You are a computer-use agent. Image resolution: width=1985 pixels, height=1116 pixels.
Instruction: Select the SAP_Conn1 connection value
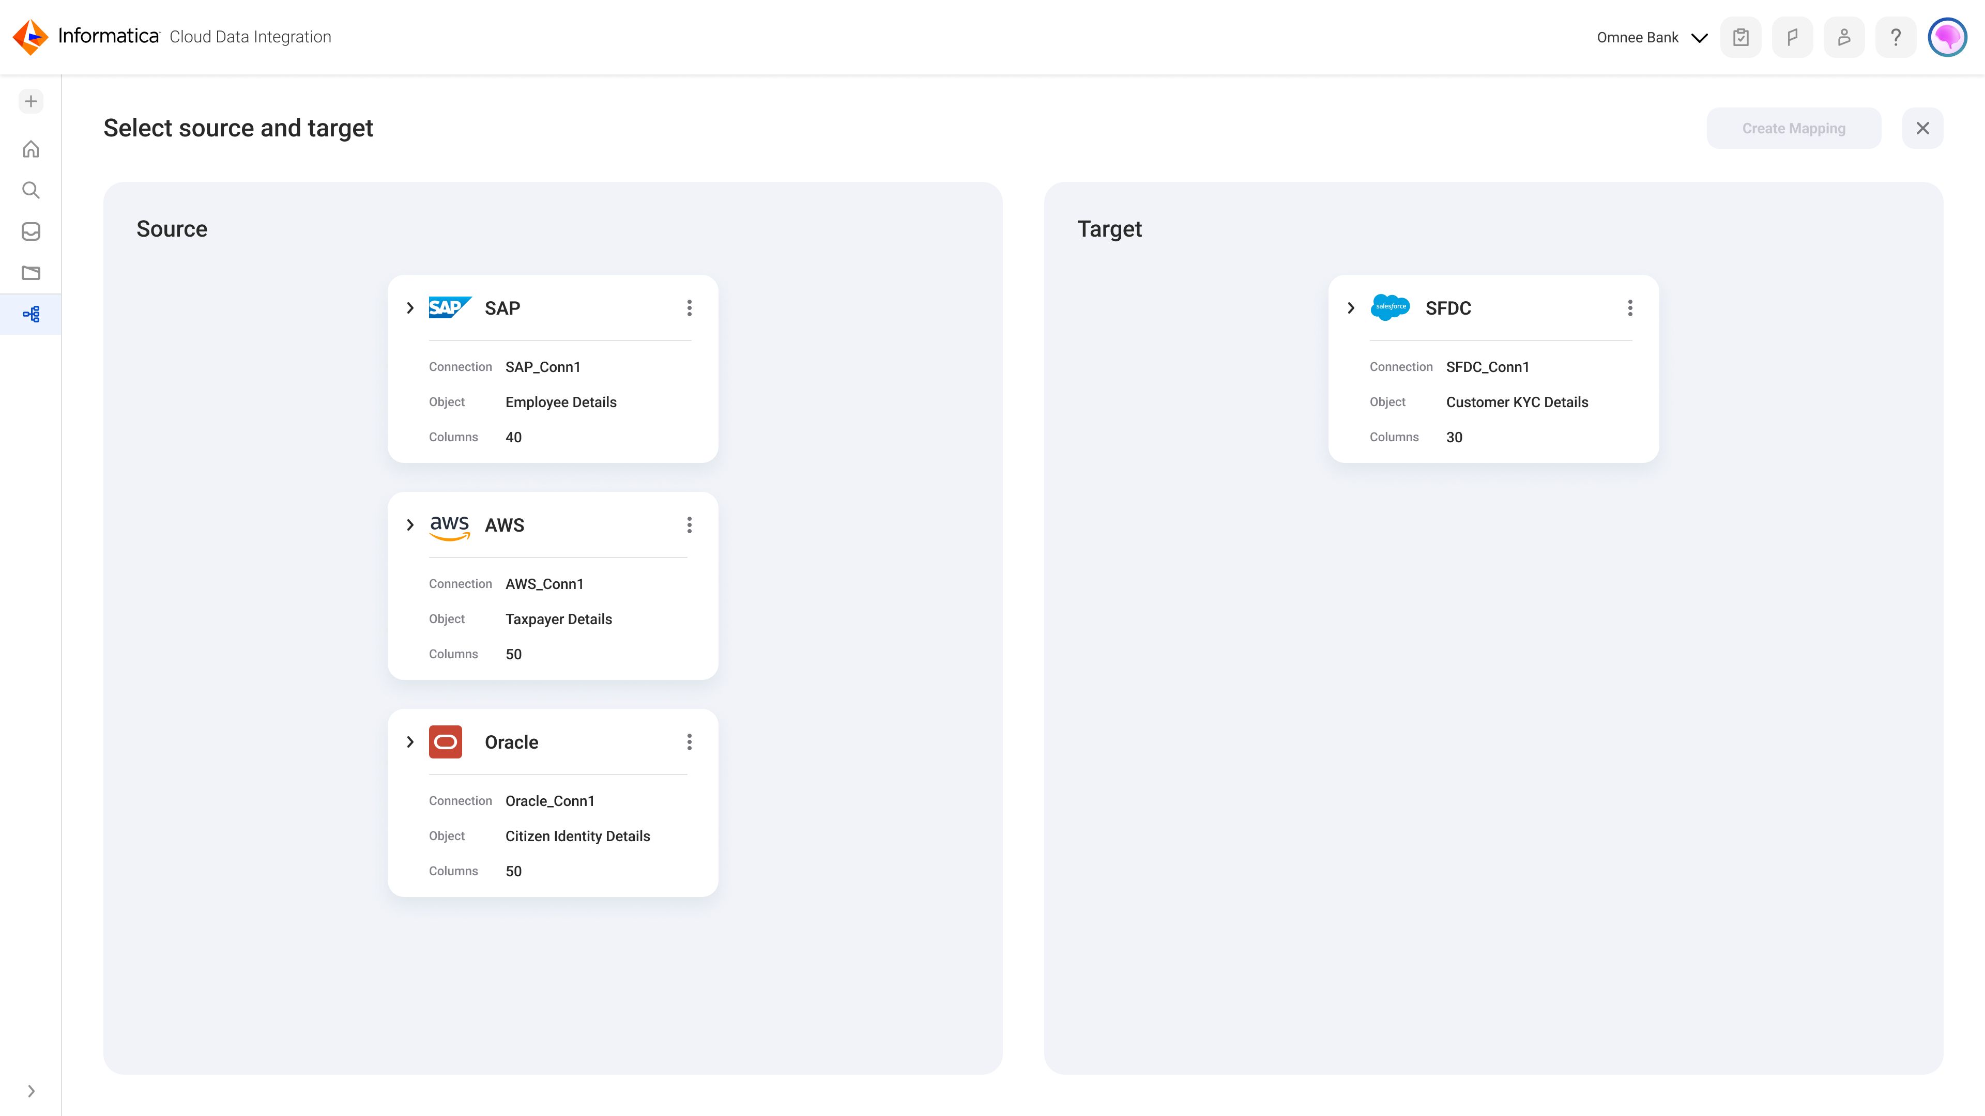[x=543, y=367]
